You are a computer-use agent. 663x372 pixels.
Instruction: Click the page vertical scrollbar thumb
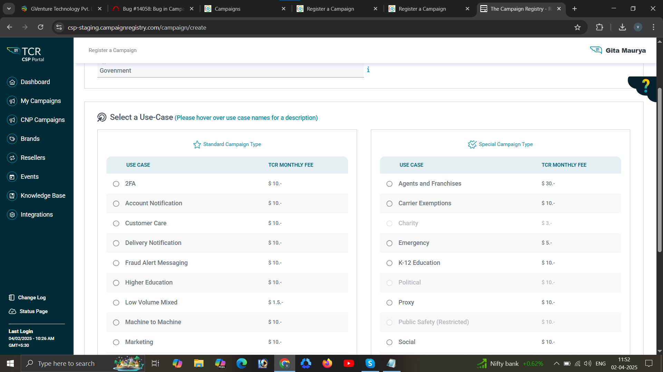659,170
